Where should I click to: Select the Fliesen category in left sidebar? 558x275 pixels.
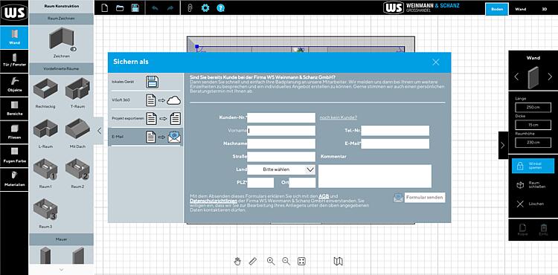[14, 132]
